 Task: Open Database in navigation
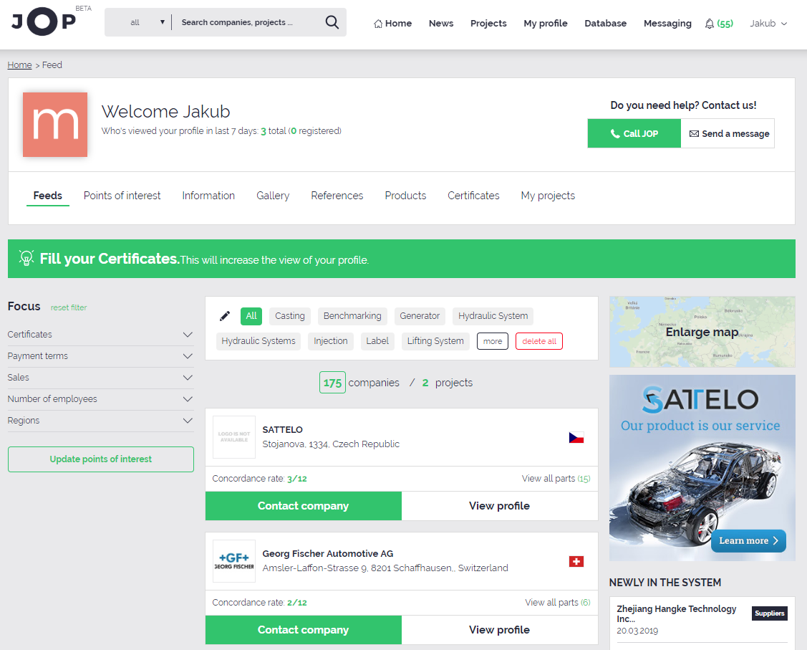click(605, 24)
